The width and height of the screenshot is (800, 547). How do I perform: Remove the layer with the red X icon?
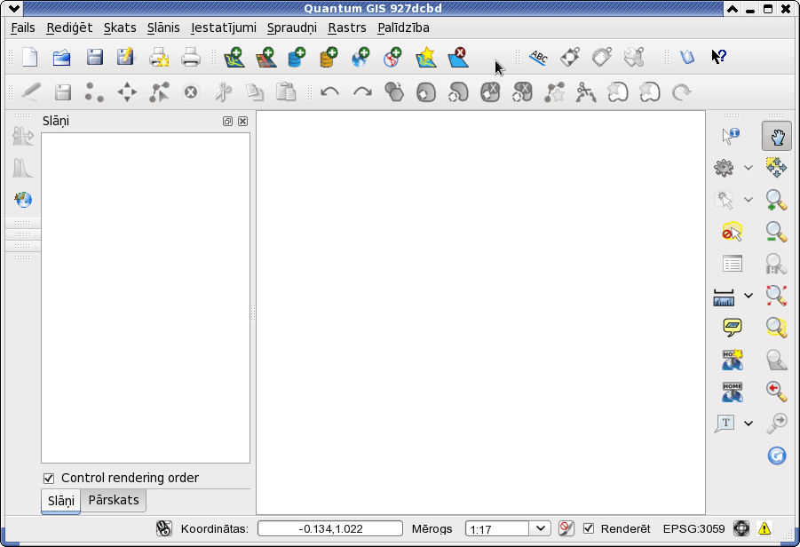click(x=458, y=57)
